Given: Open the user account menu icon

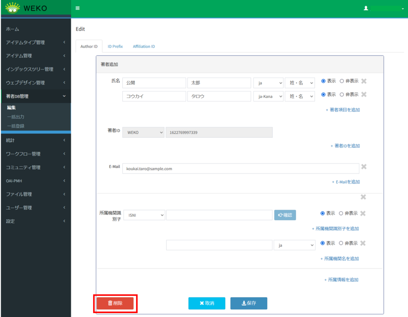Looking at the screenshot, I should point(366,8).
